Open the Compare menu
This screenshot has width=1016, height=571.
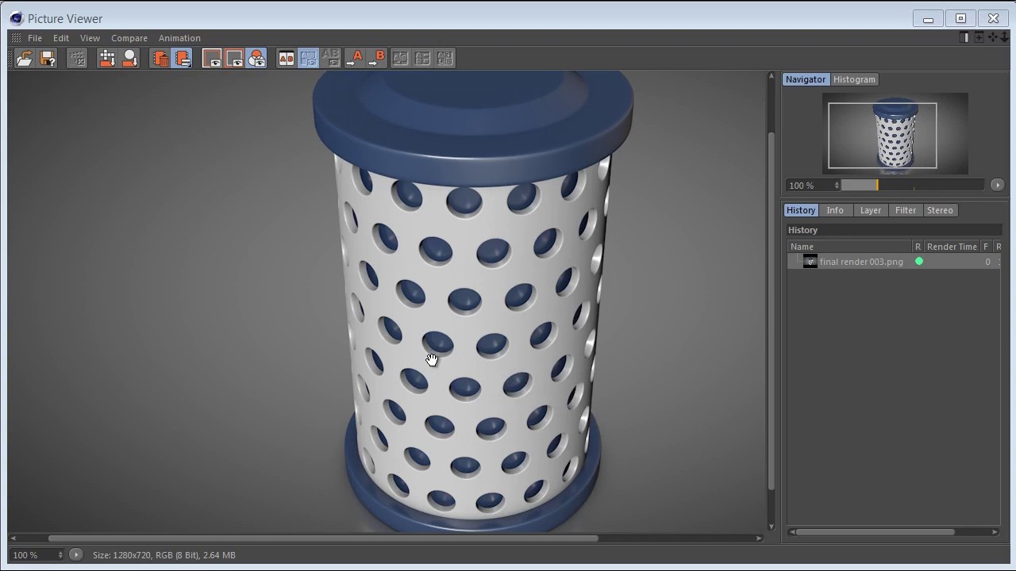tap(129, 38)
